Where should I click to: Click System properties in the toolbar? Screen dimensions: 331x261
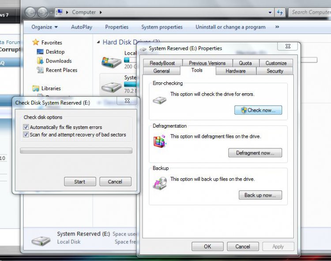pos(162,27)
